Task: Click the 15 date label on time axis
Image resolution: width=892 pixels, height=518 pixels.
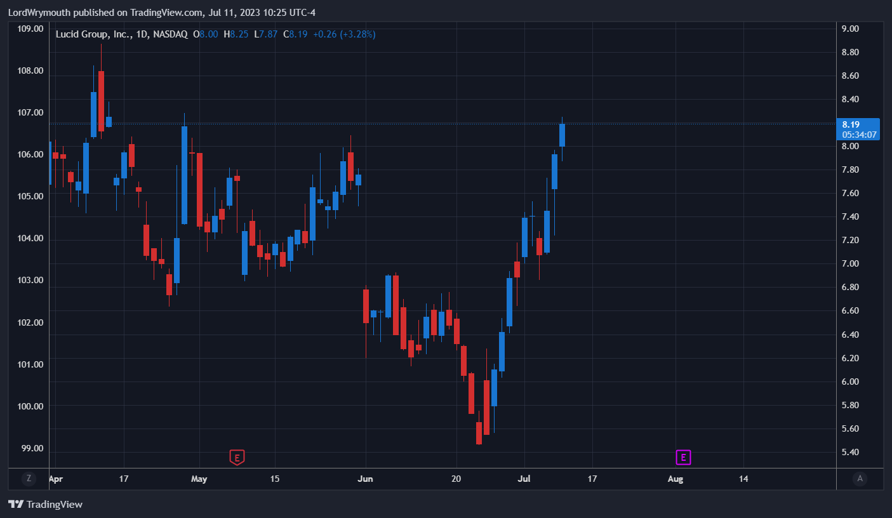Action: [x=274, y=479]
